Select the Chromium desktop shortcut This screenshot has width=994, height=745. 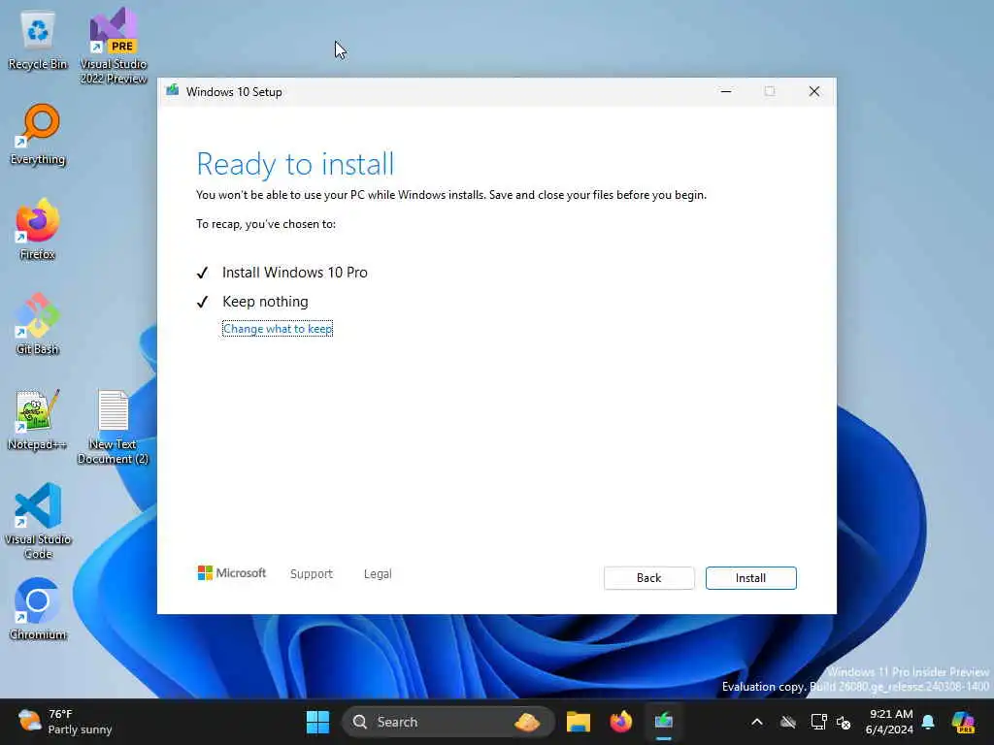(38, 609)
